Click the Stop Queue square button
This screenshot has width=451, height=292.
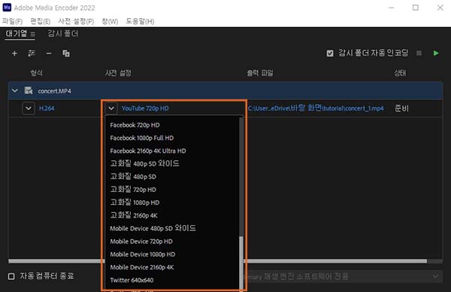pos(419,53)
